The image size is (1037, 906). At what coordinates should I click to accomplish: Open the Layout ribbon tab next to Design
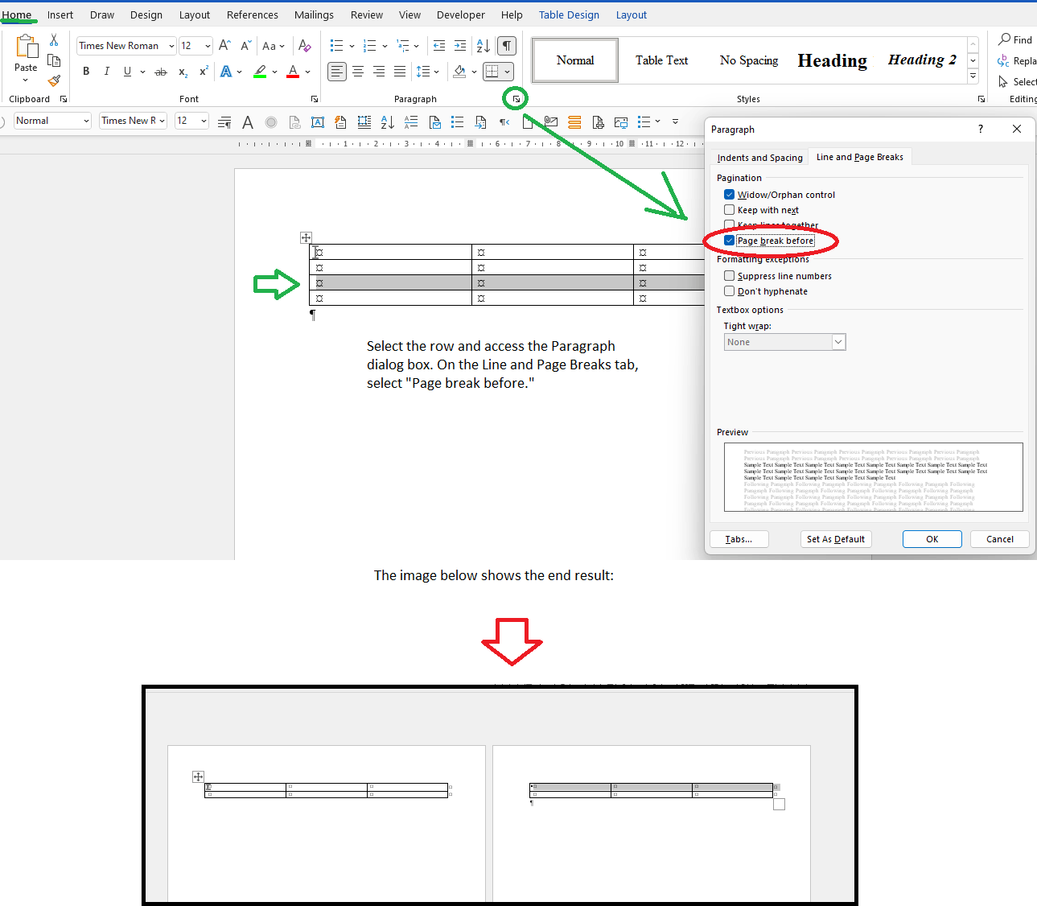(195, 14)
